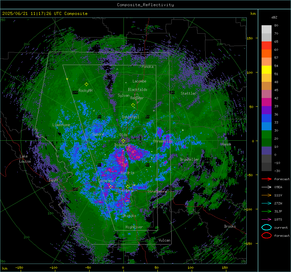Click the red forecast ellipse icon
The width and height of the screenshot is (291, 272).
[266, 235]
